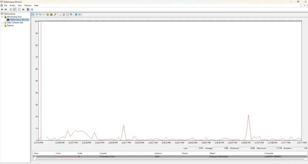The image size is (308, 164).
Task: Toggle Show/Hide Action Pane icon
Action: click(x=32, y=9)
